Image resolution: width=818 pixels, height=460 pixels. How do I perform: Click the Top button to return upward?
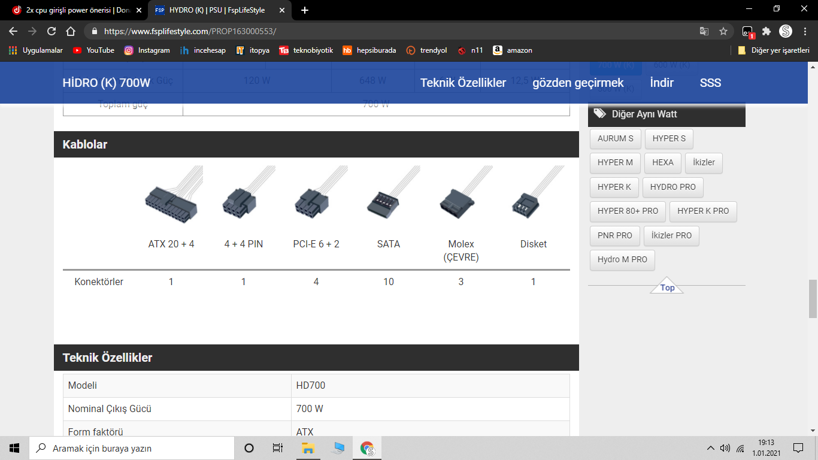coord(667,287)
